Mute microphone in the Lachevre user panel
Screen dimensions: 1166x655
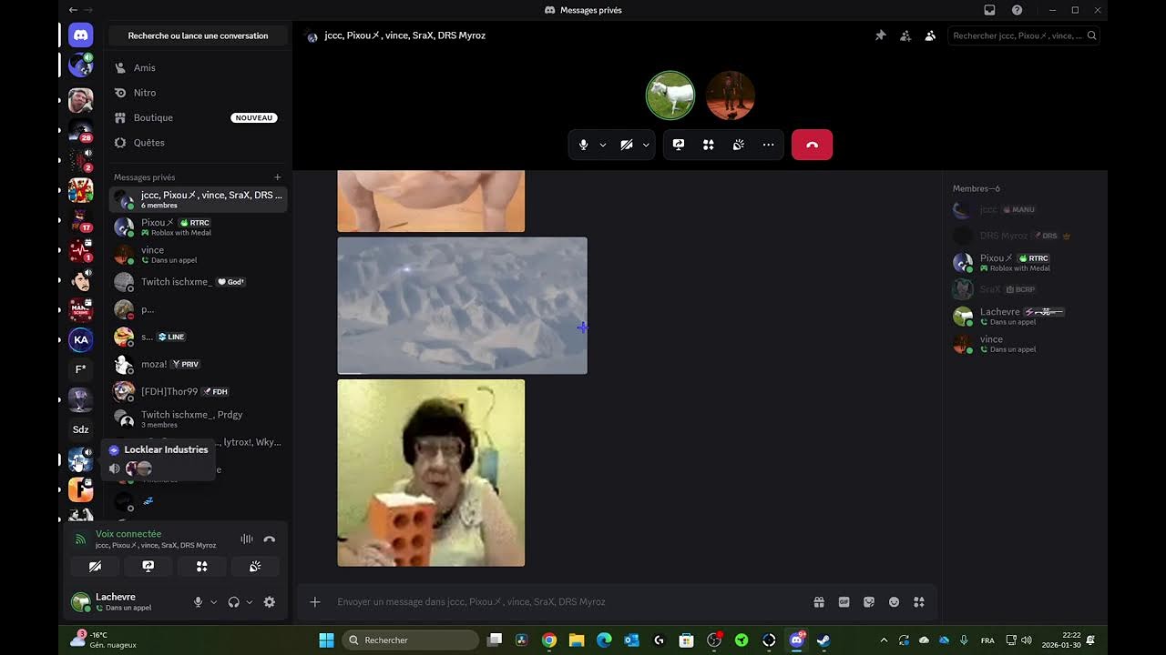click(198, 602)
